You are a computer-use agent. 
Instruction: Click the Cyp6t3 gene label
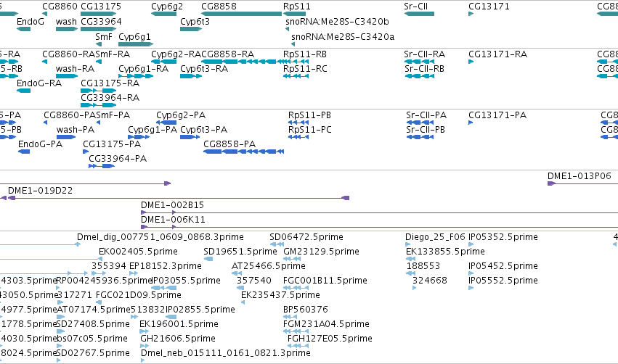pyautogui.click(x=195, y=22)
